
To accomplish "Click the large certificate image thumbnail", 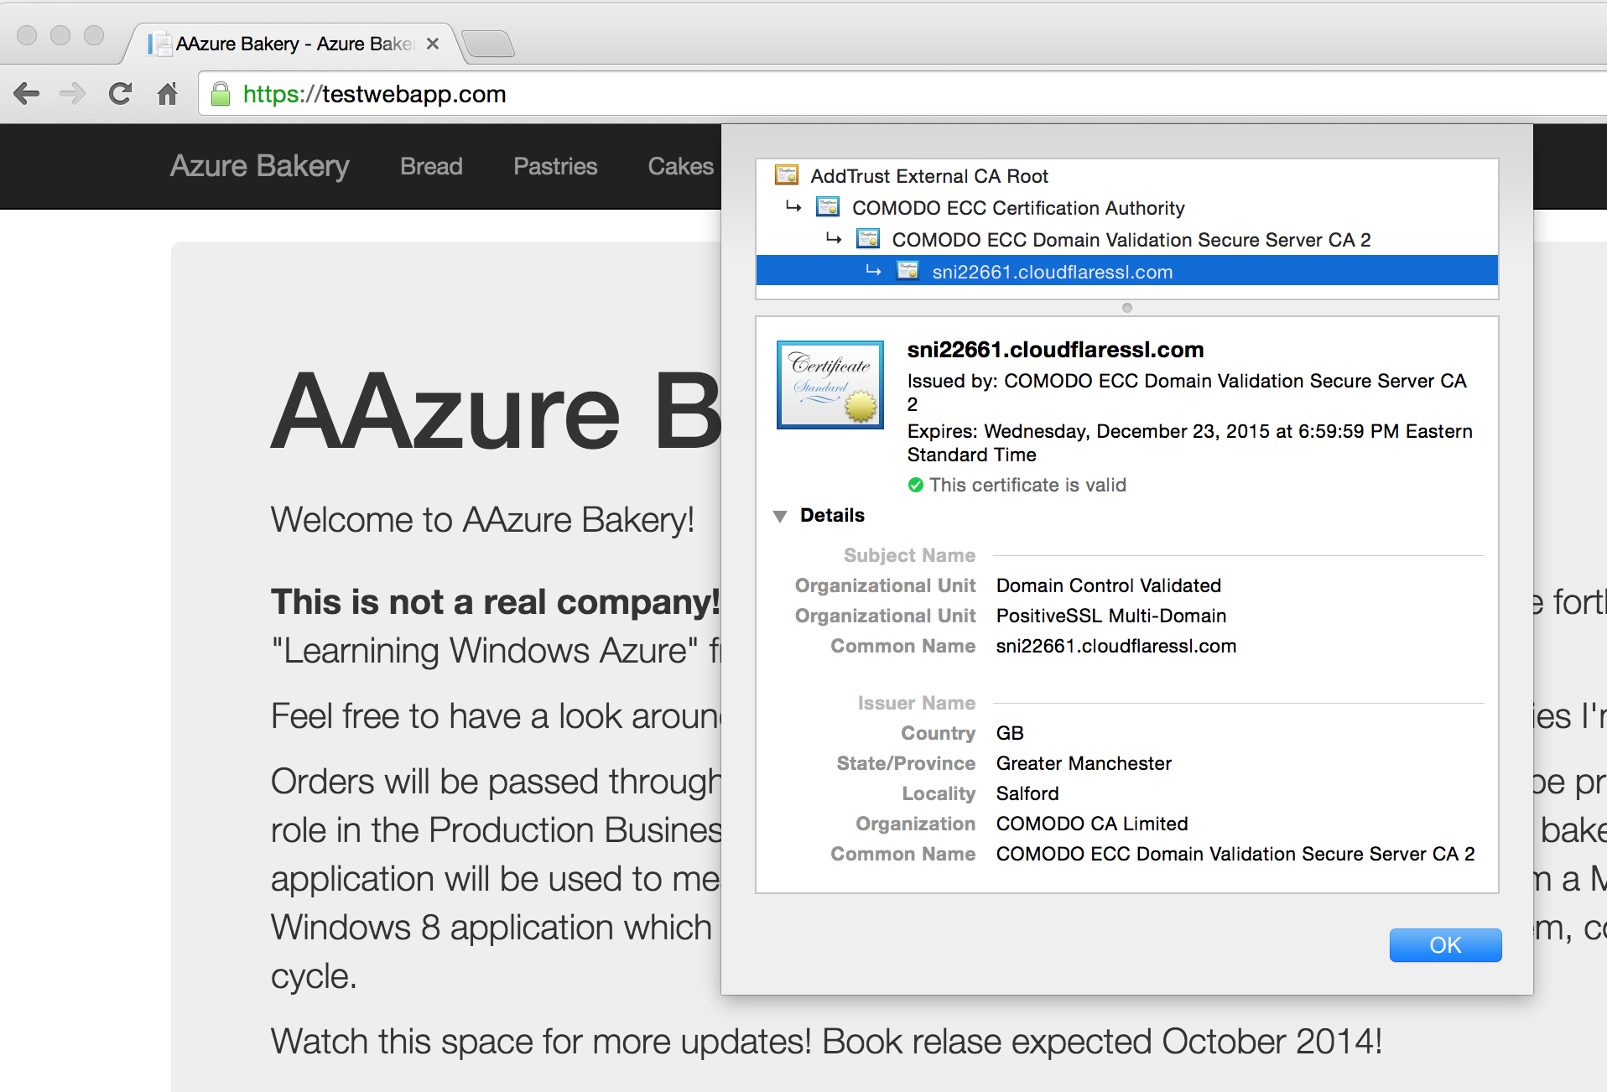I will (830, 384).
